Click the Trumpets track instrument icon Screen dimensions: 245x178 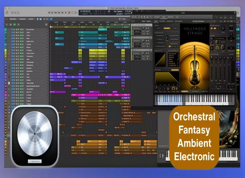9,50
